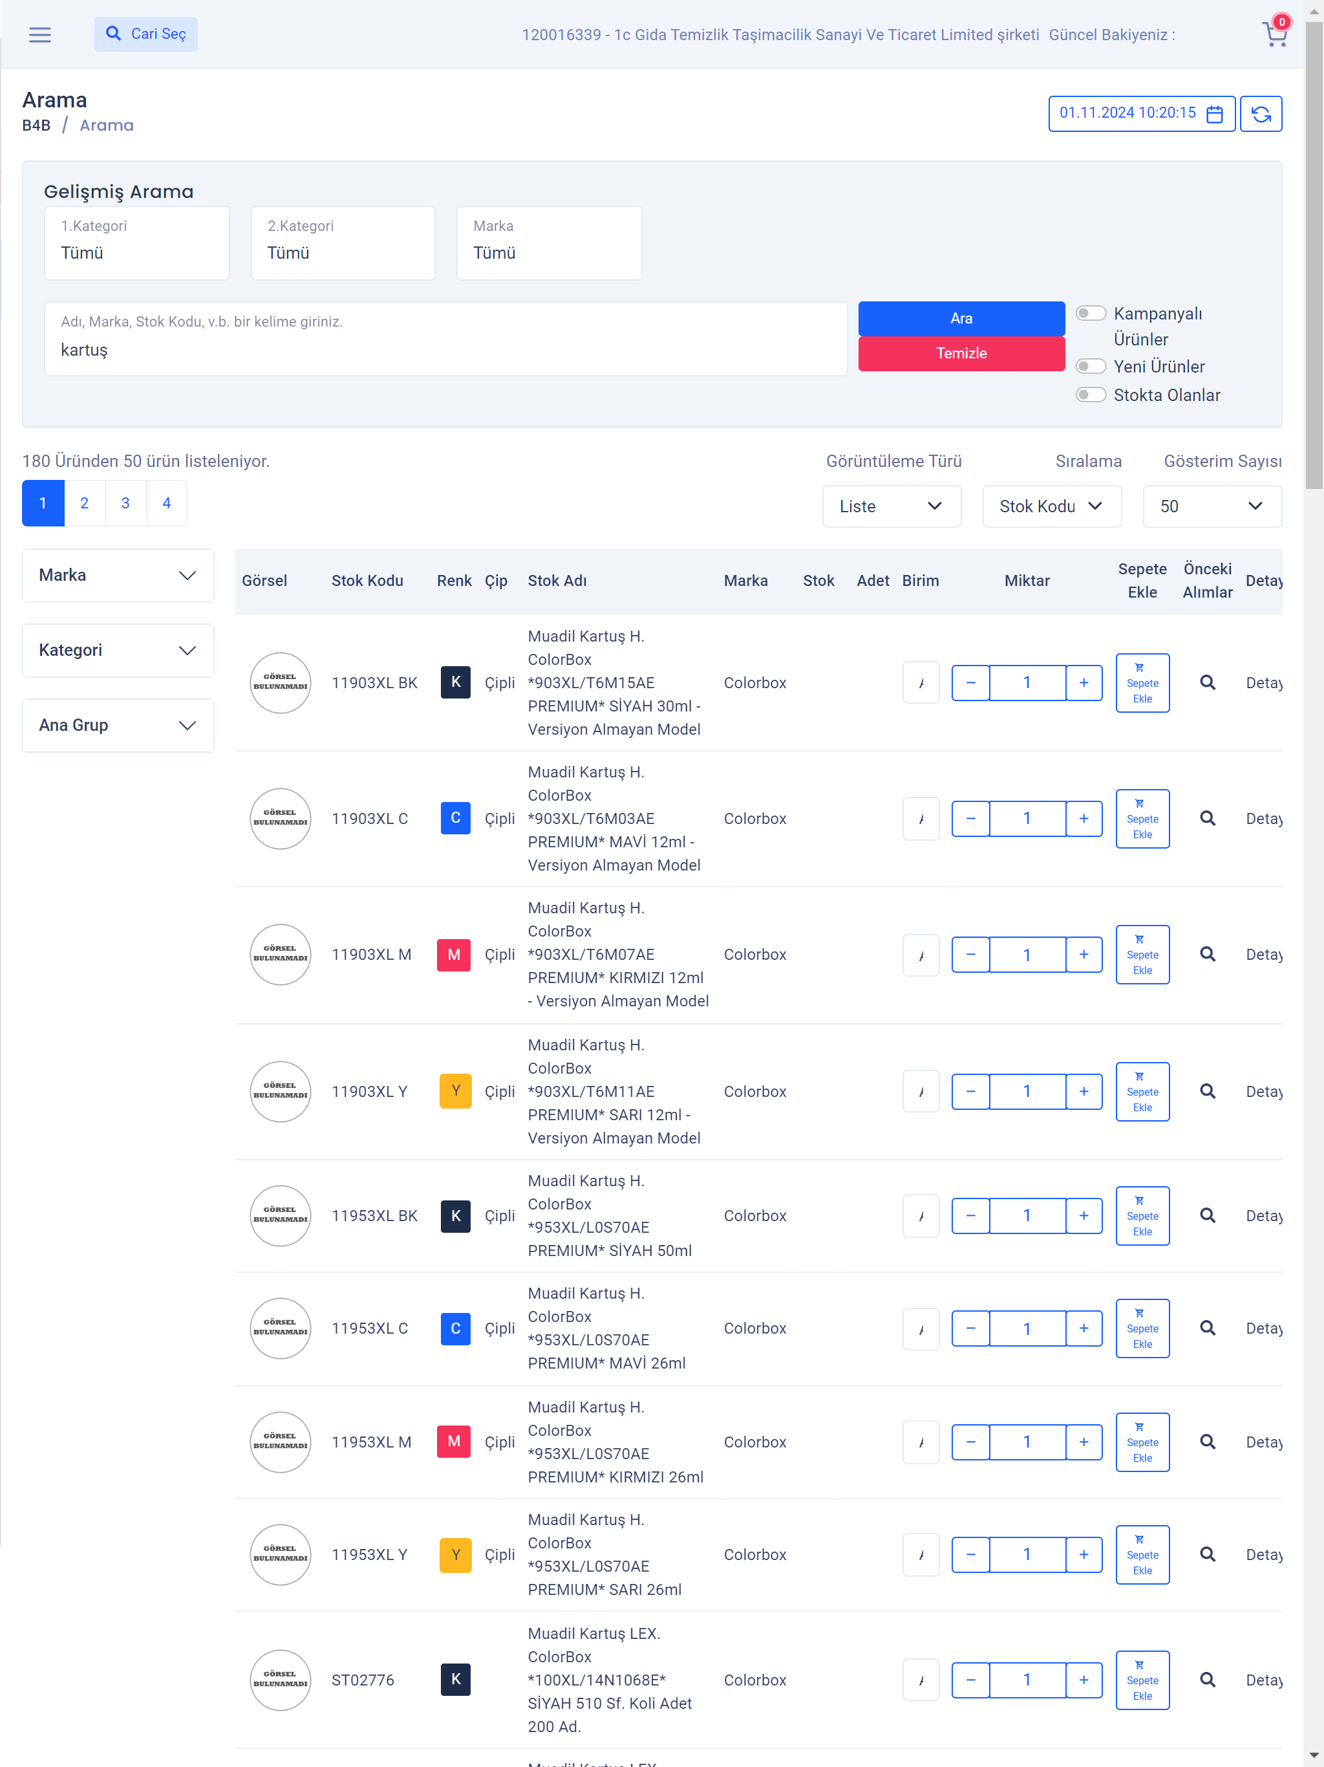This screenshot has height=1767, width=1324.
Task: Add 11953XL M to cart
Action: point(1142,1442)
